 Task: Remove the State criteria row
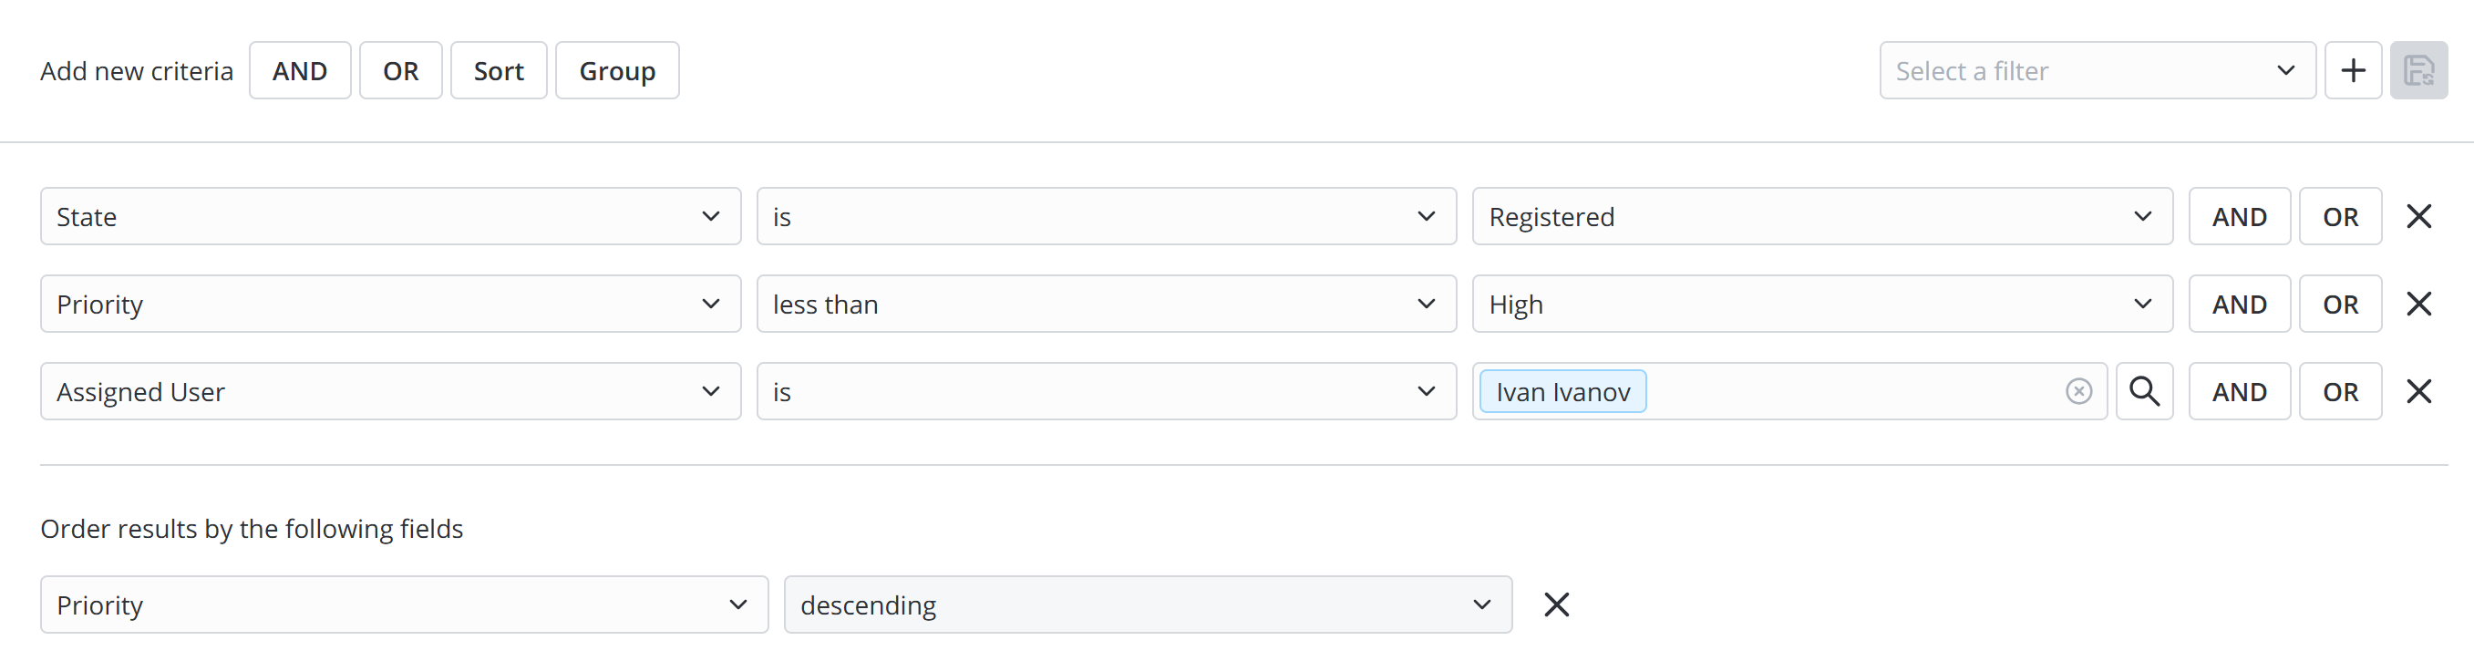point(2417,216)
